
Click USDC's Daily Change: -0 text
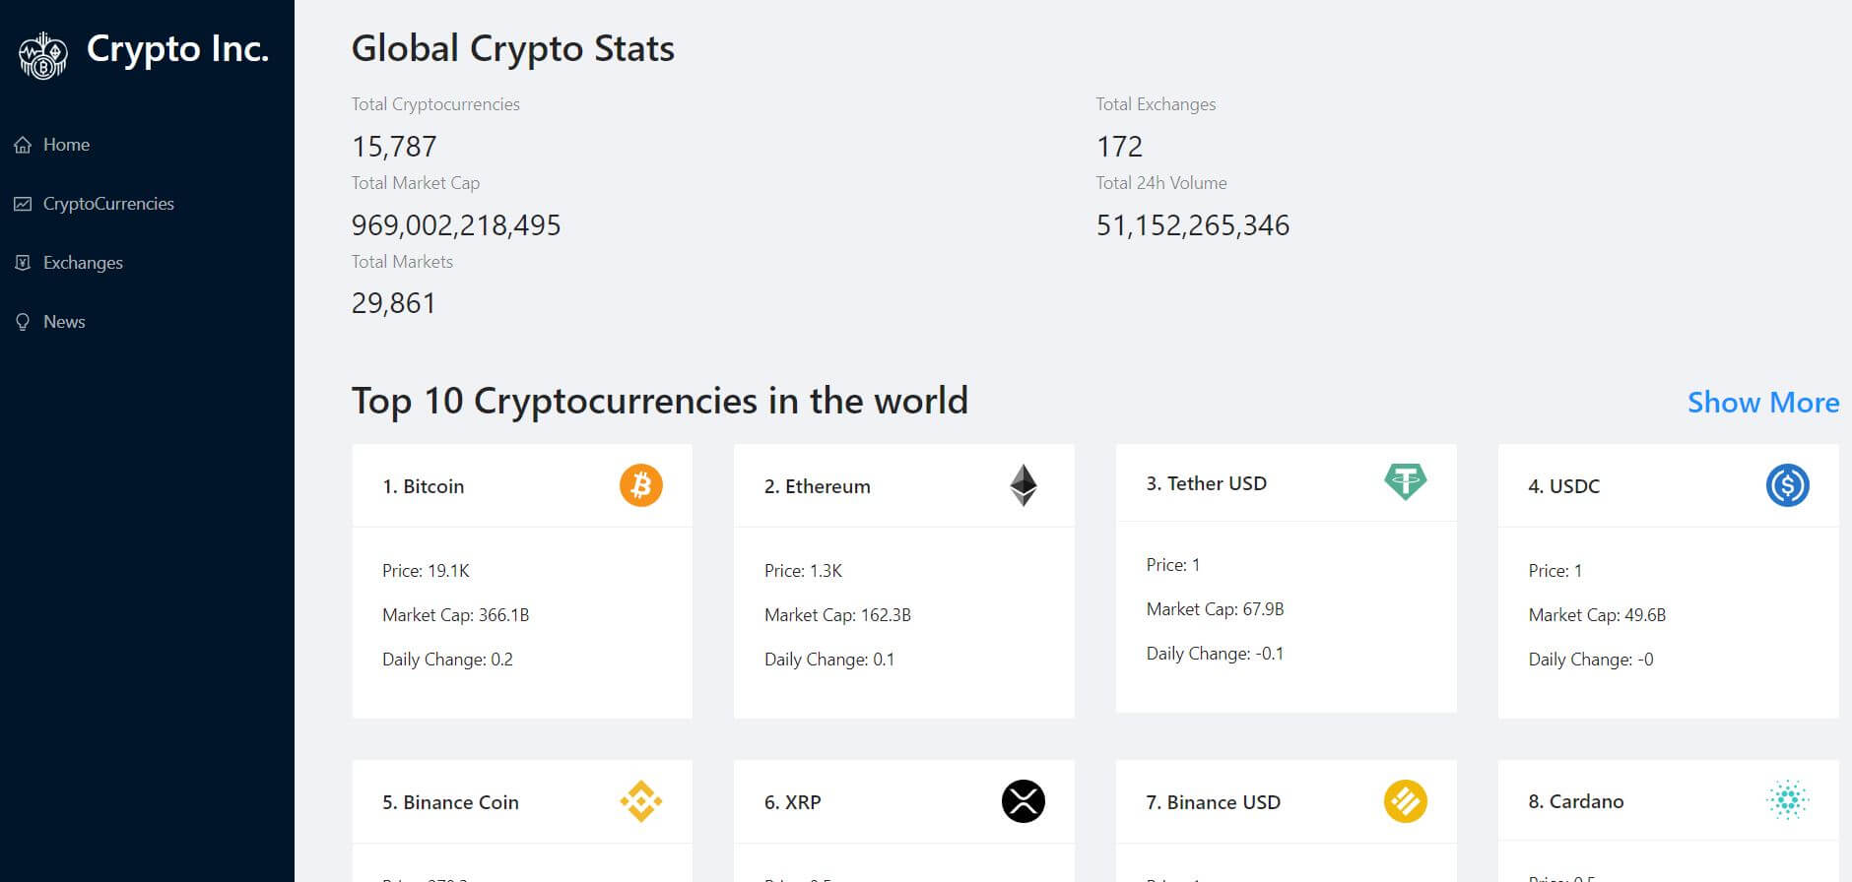[1591, 660]
